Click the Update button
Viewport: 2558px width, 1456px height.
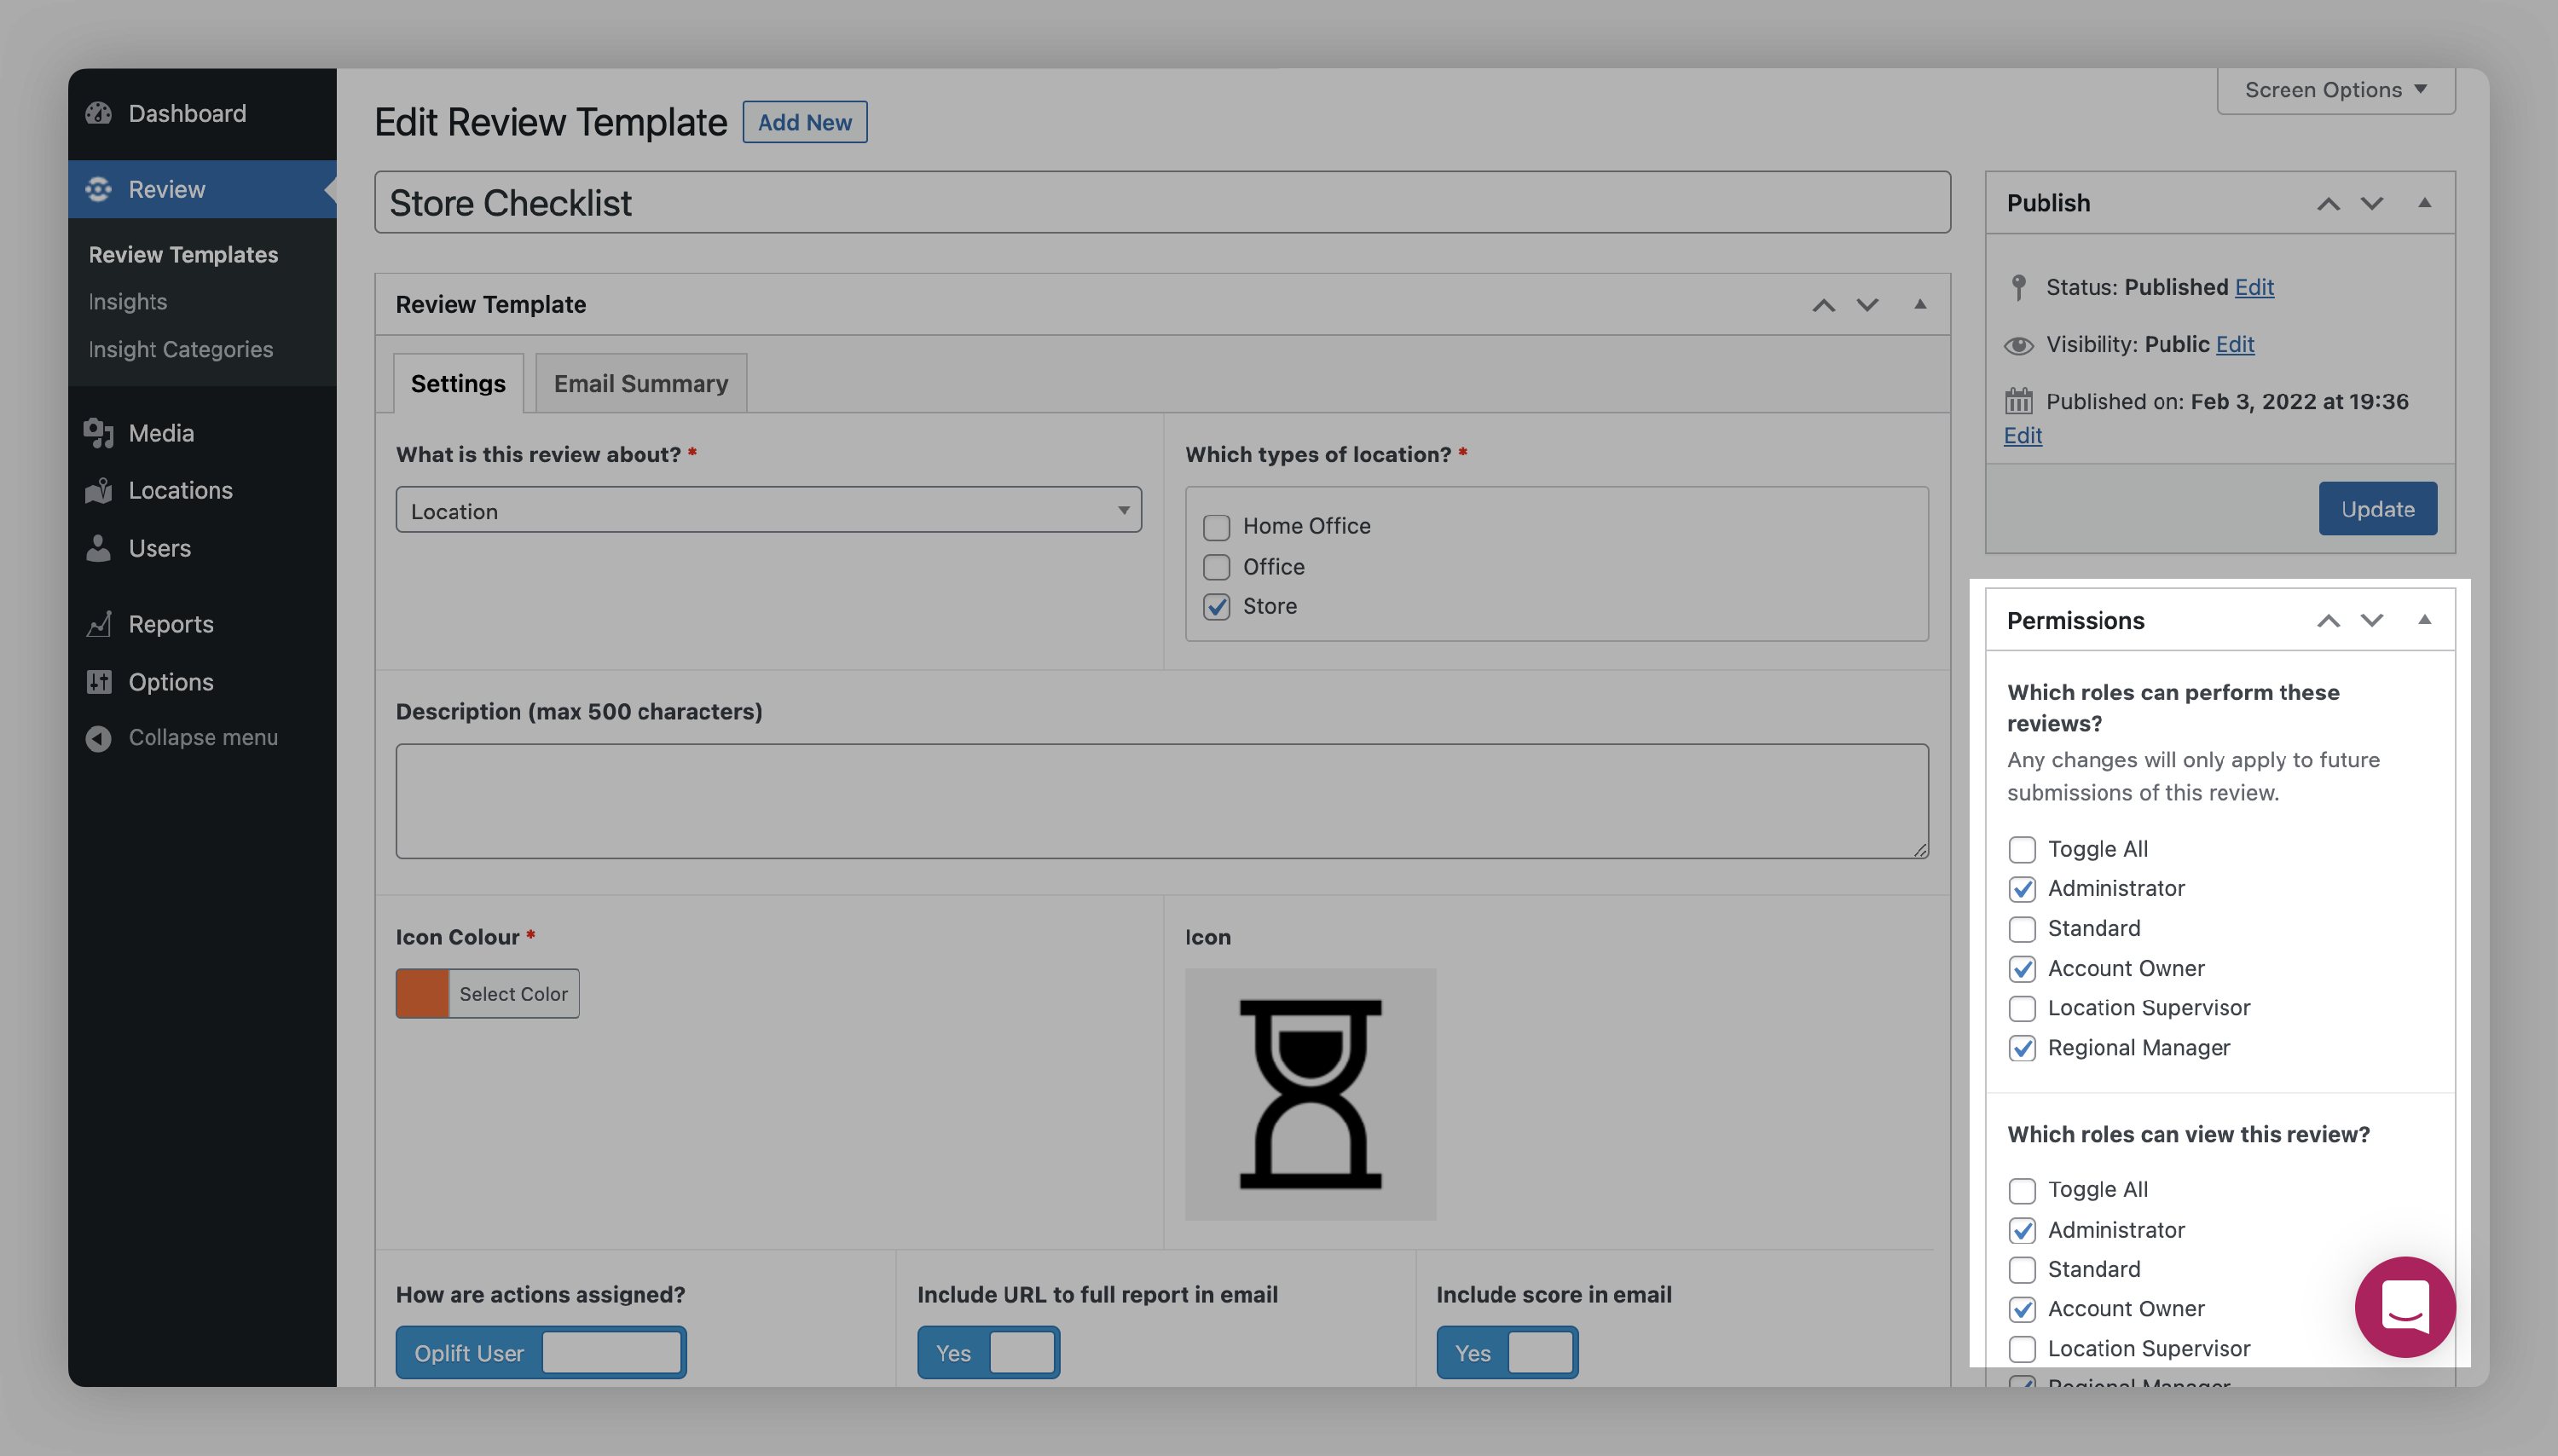(2377, 509)
